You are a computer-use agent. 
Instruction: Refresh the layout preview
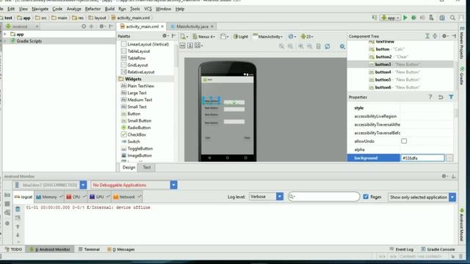[328, 46]
